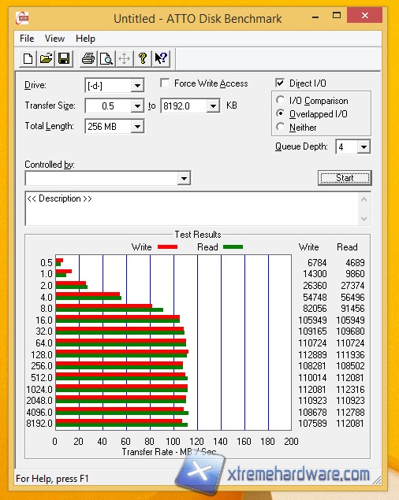Click the four-arrow move icon

coord(124,59)
